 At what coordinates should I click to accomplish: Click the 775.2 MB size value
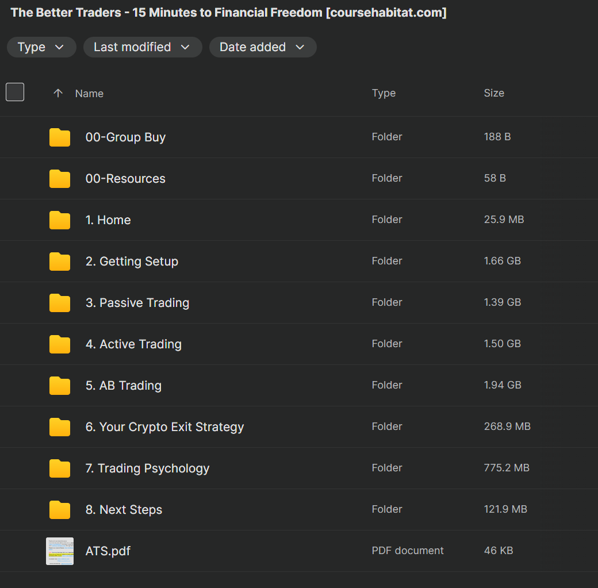pyautogui.click(x=507, y=467)
